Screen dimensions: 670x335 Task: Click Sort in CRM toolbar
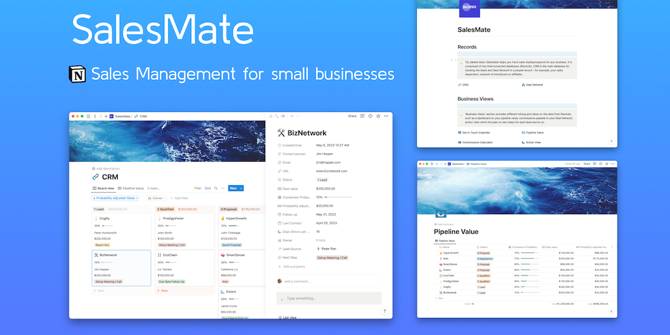tap(207, 188)
